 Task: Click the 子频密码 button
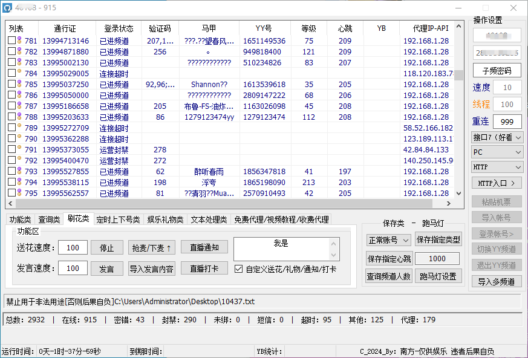tap(497, 70)
